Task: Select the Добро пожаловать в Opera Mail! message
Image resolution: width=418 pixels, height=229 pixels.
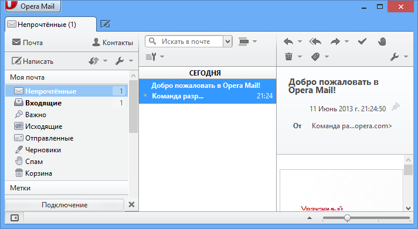Action: 208,91
